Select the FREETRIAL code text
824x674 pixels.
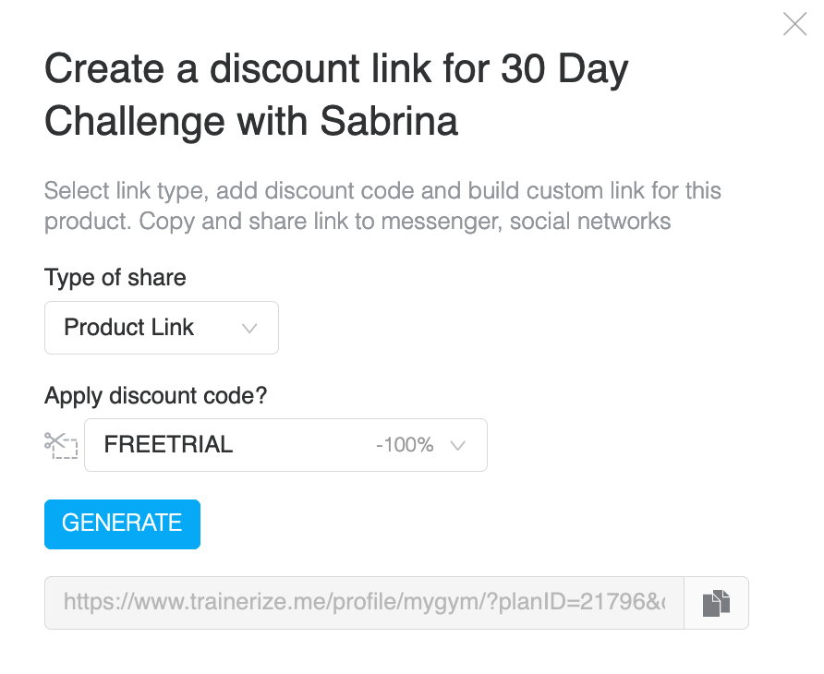168,444
